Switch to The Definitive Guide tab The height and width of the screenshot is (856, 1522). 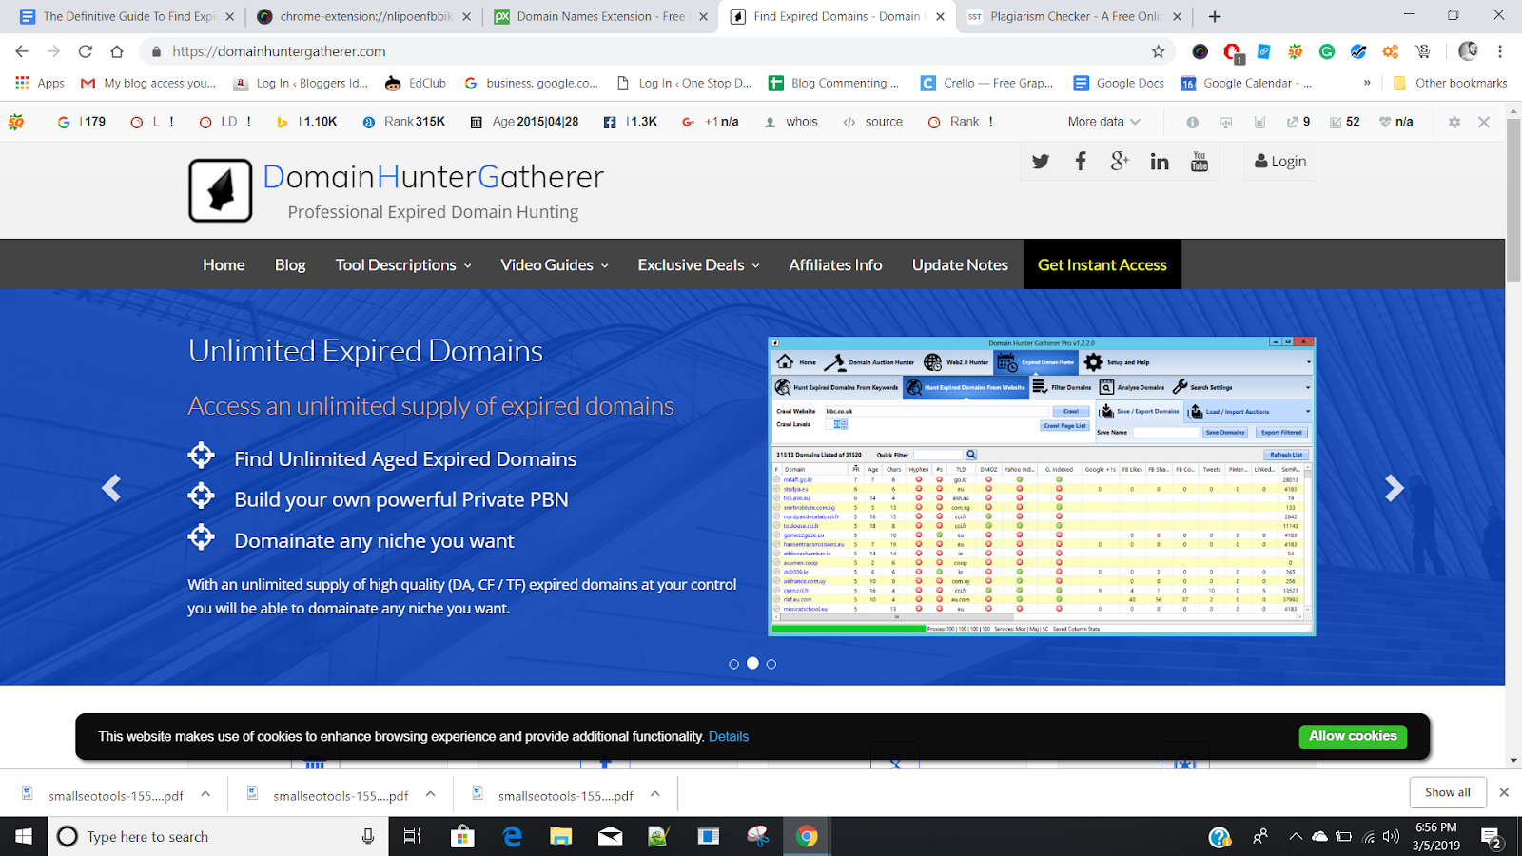coord(127,16)
